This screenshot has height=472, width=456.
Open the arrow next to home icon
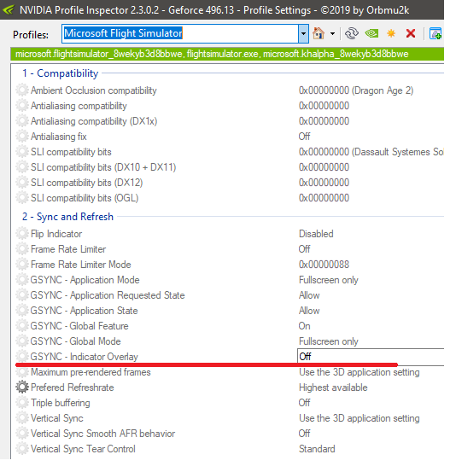click(x=332, y=34)
